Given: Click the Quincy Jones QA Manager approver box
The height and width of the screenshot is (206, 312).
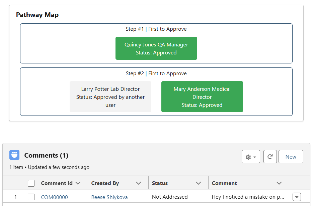Looking at the screenshot, I should click(156, 48).
